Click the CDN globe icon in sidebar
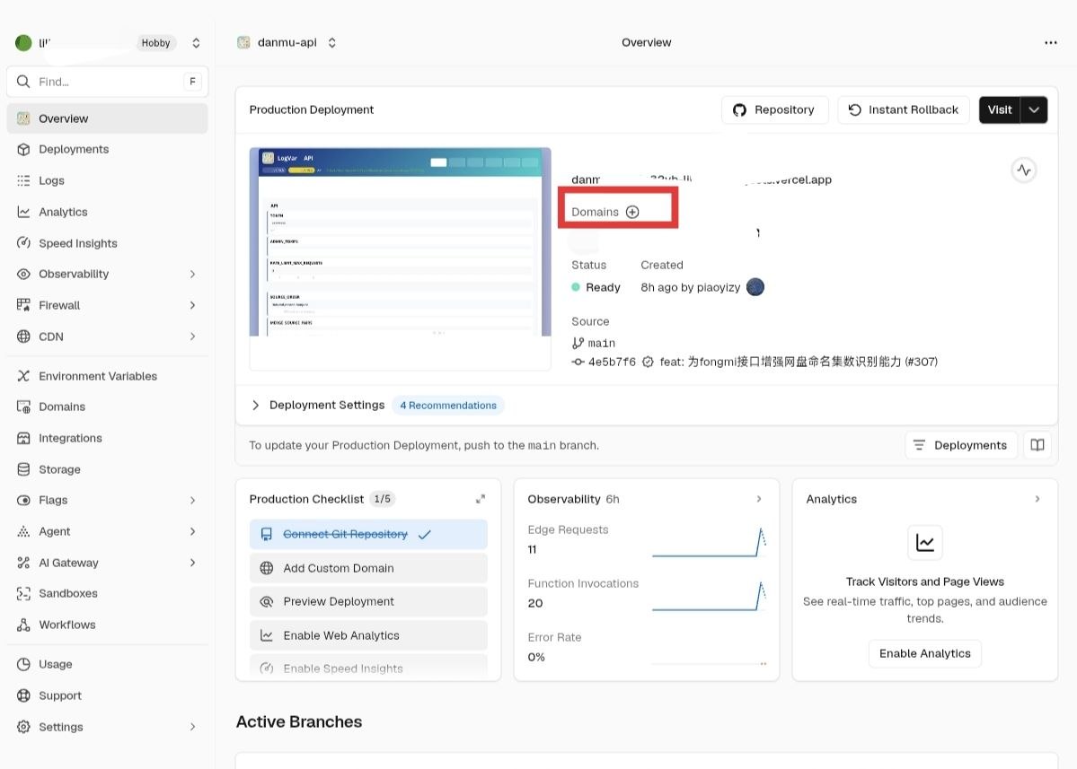 (x=23, y=336)
